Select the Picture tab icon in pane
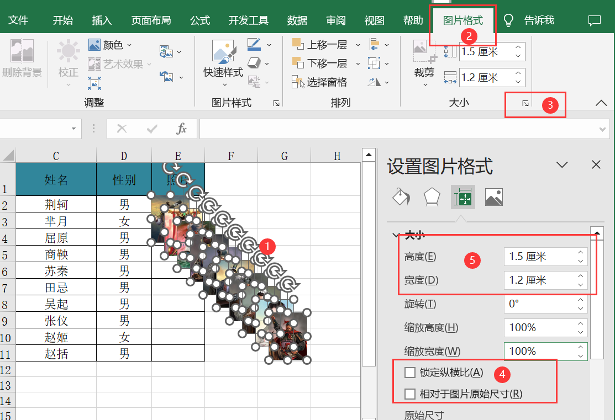This screenshot has height=420, width=615. click(x=494, y=196)
